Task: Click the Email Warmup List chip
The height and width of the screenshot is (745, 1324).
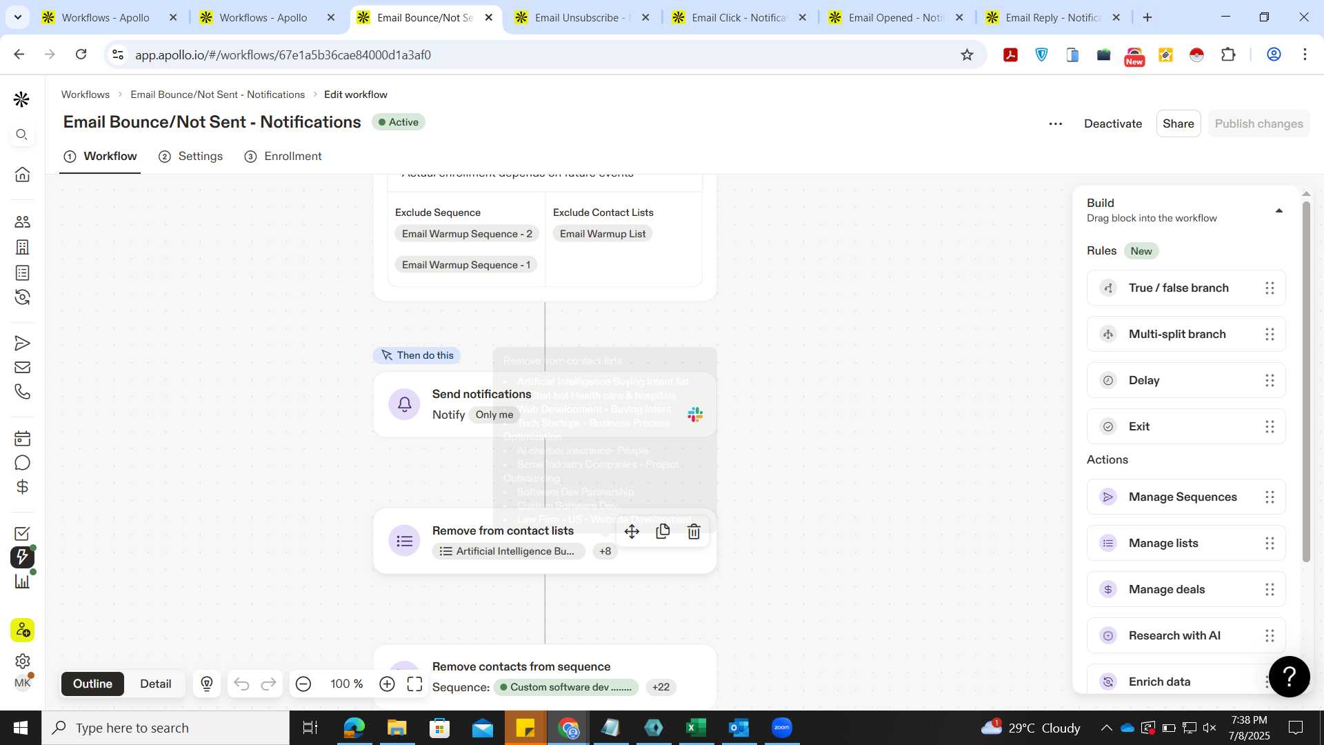Action: click(x=603, y=234)
